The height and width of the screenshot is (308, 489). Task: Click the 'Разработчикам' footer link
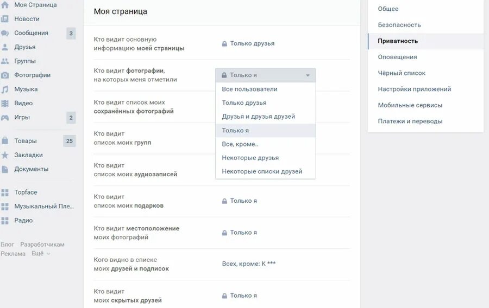click(x=42, y=245)
